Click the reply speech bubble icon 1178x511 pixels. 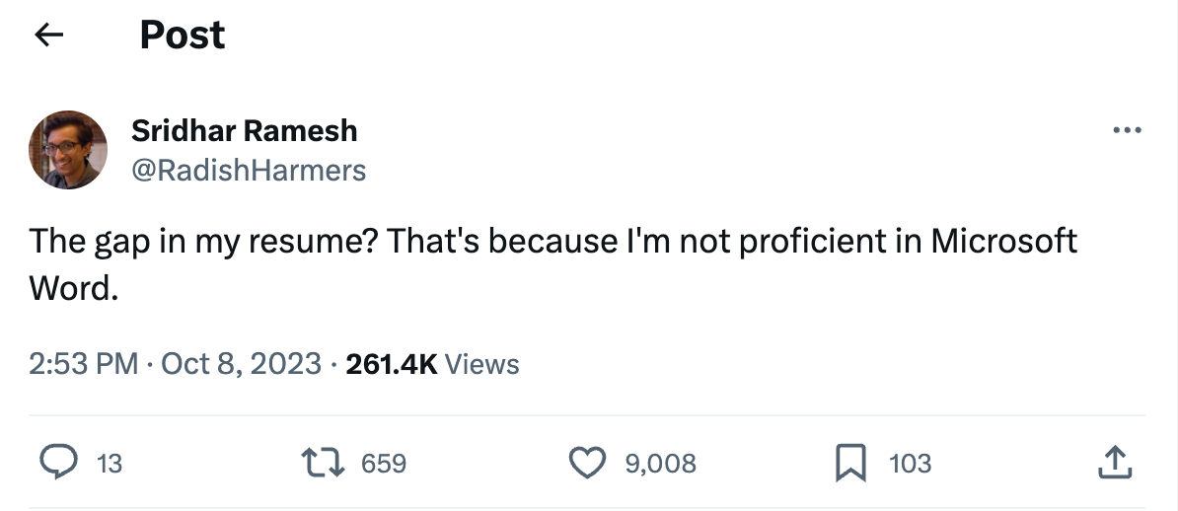pyautogui.click(x=57, y=463)
